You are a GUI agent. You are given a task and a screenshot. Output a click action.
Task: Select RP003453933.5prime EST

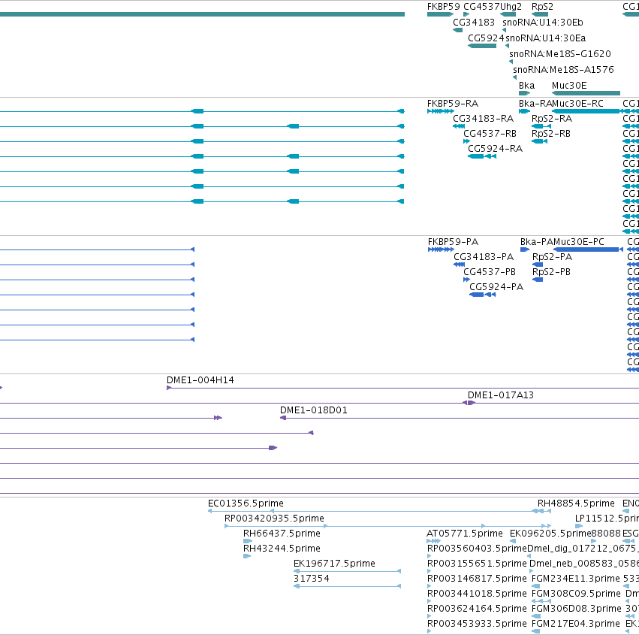(429, 631)
